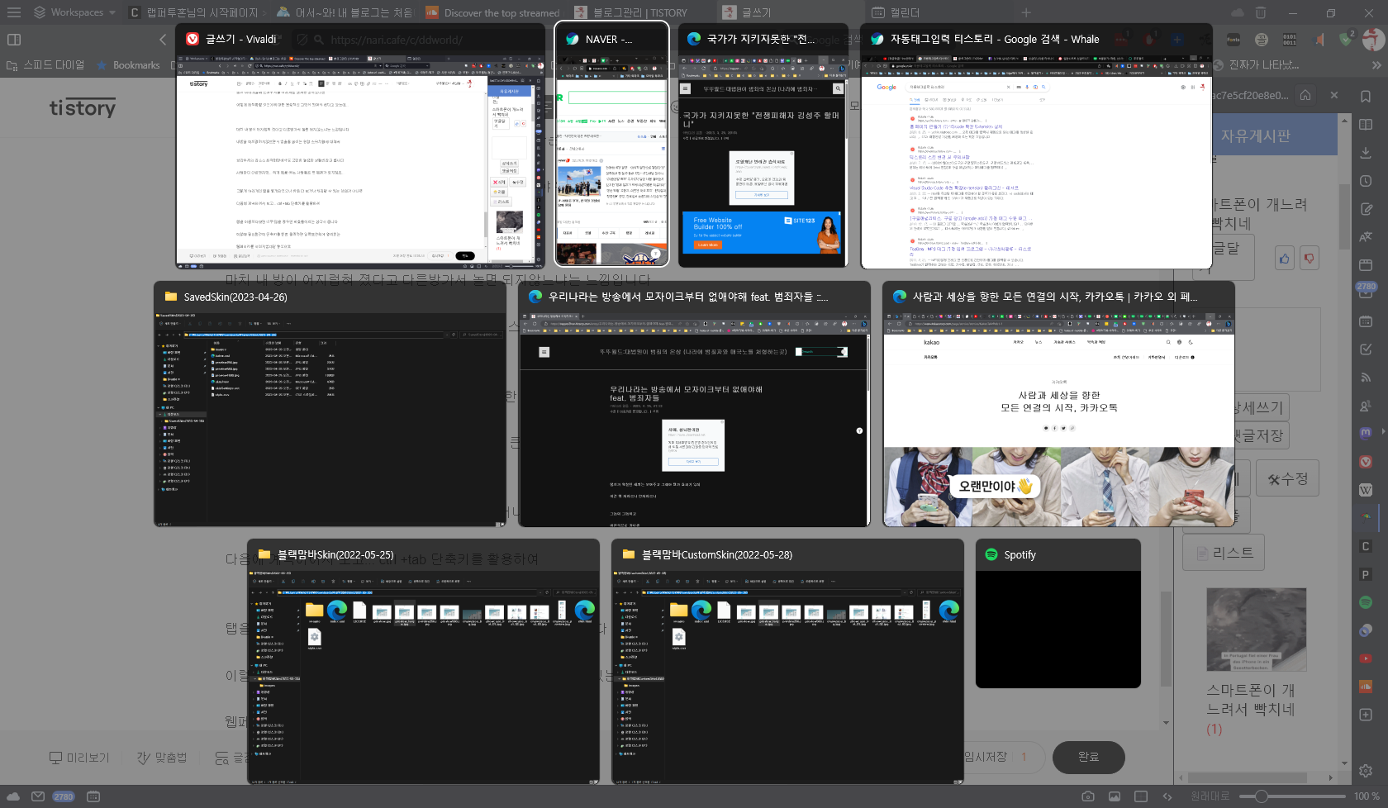The height and width of the screenshot is (808, 1388).
Task: Switch to the 글쓰기 - Vivaldi window thumbnail
Action: tap(360, 146)
